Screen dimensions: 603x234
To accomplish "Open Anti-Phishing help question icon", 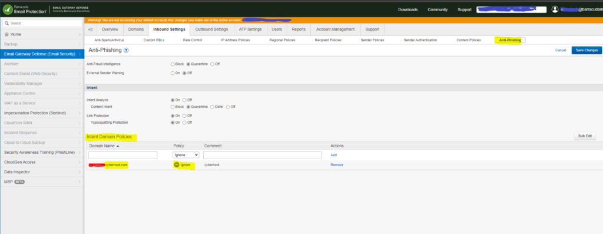I will pos(126,51).
